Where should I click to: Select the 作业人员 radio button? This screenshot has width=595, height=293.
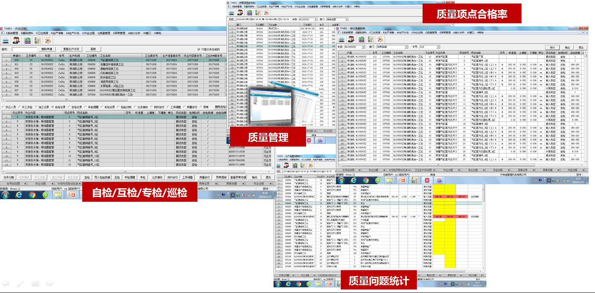(x=9, y=107)
